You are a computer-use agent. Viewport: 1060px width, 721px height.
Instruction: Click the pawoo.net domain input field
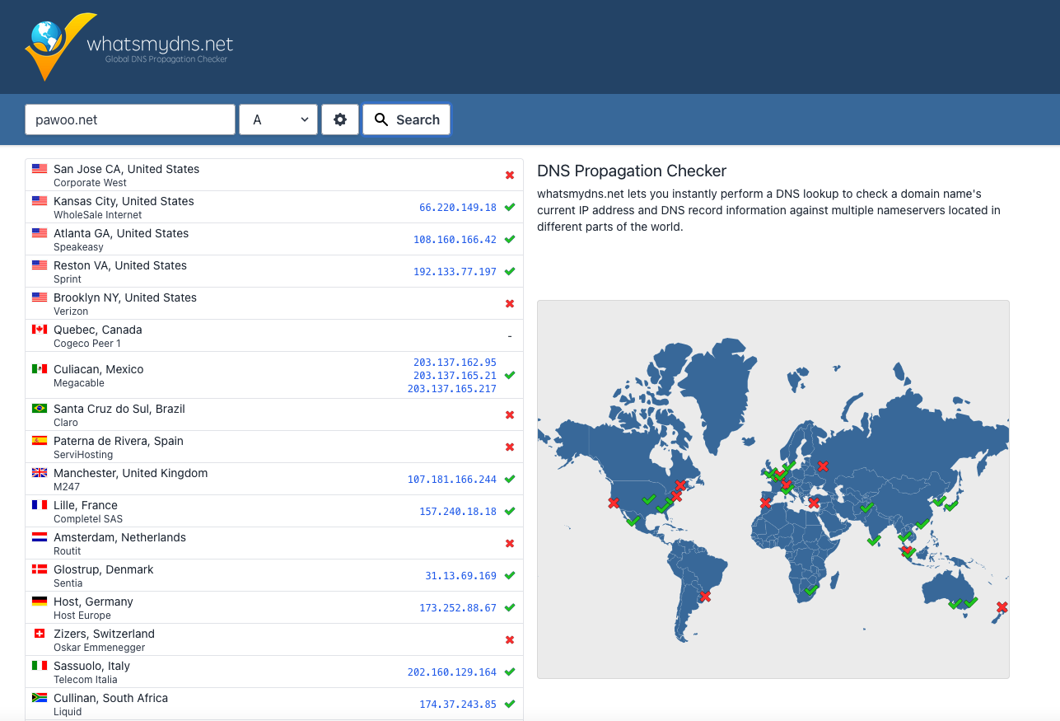tap(130, 119)
